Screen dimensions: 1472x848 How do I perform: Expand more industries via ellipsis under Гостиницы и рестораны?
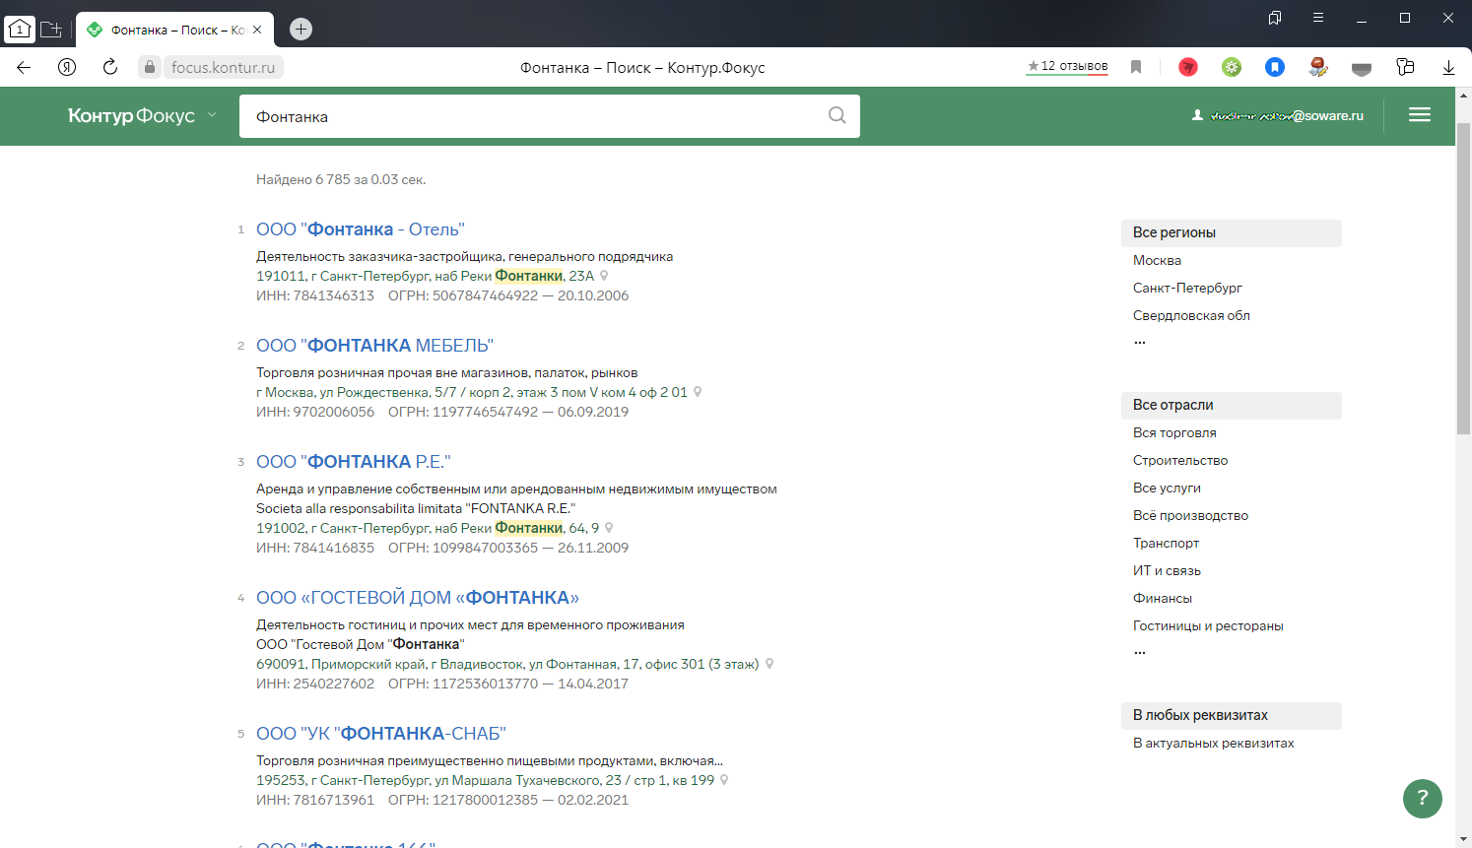[x=1140, y=652]
